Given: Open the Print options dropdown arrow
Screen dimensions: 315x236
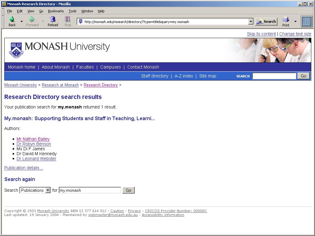Looking at the screenshot, I should point(295,21).
